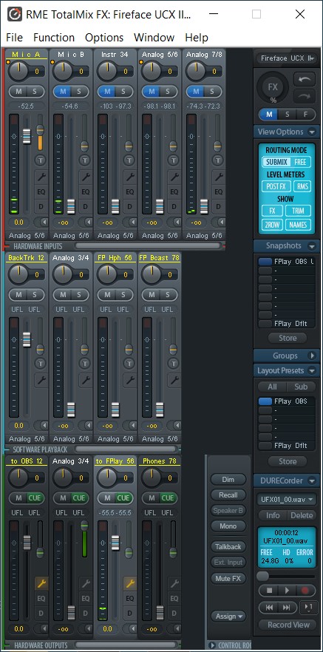This screenshot has width=323, height=652.
Task: Skip to next track in DURecorder
Action: pyautogui.click(x=288, y=608)
